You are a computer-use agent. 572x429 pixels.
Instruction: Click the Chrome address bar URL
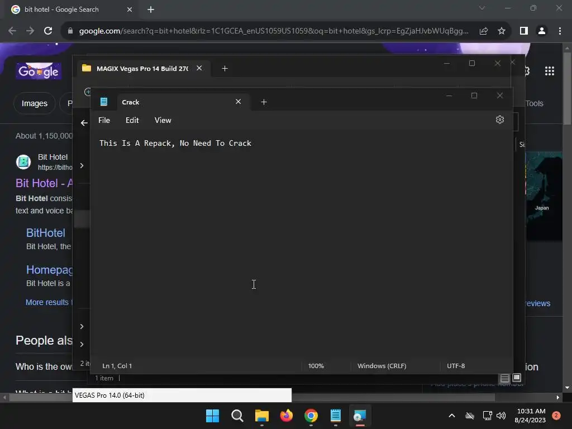[x=274, y=31]
